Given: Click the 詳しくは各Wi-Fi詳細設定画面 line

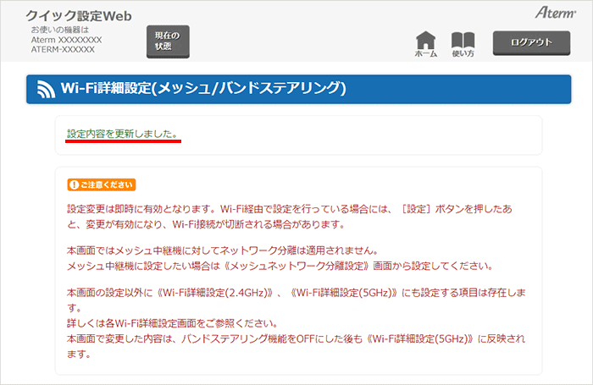Looking at the screenshot, I should coord(172,323).
